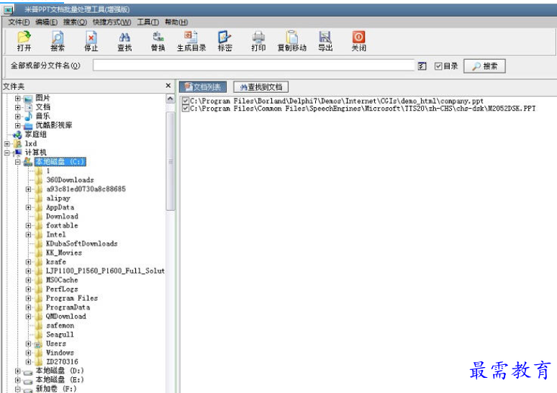The width and height of the screenshot is (557, 393).
Task: Click the 音乐 music note icon
Action: click(x=28, y=116)
